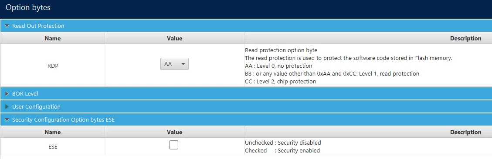Collapse Security Configuration Option bytes ESE header

click(246, 120)
